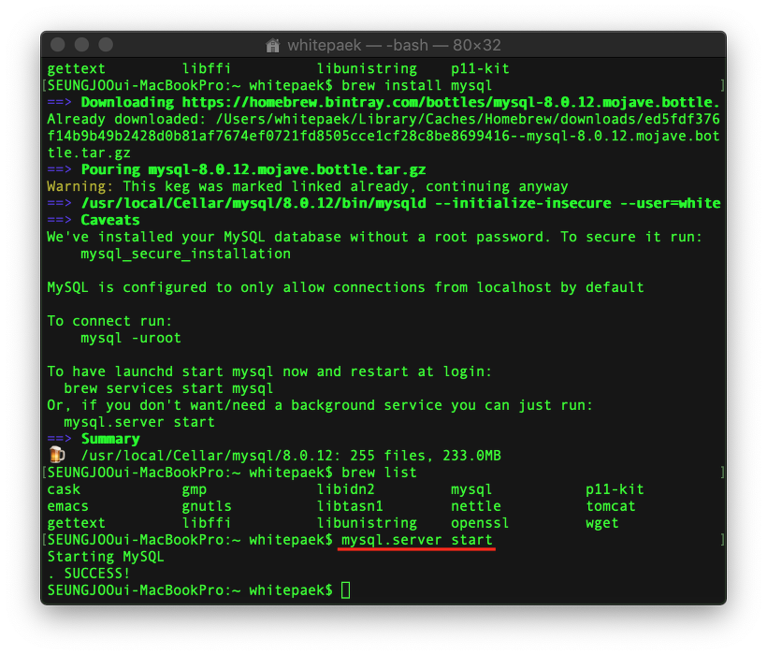This screenshot has width=767, height=655.
Task: Click 'wget' in brew list output
Action: (x=602, y=523)
